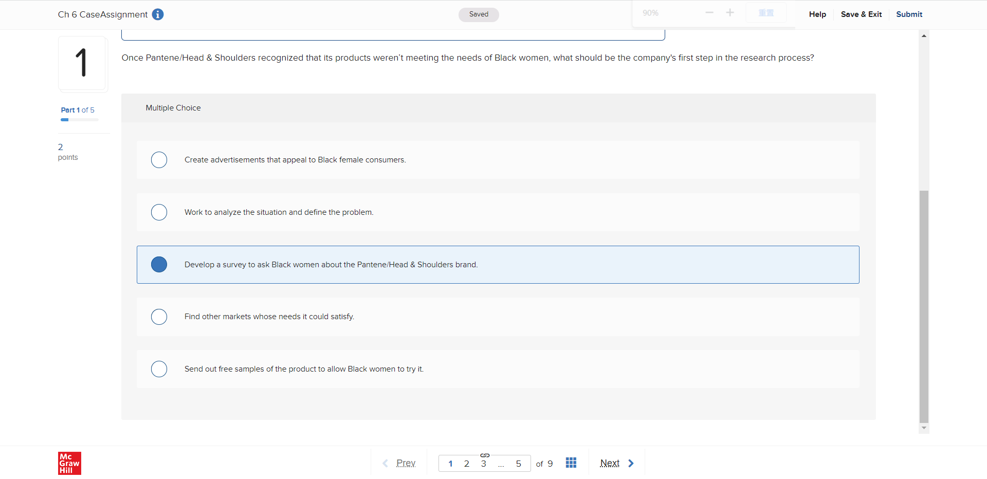Click the Part 1 of 5 progress bar
The image size is (987, 479).
tap(80, 120)
